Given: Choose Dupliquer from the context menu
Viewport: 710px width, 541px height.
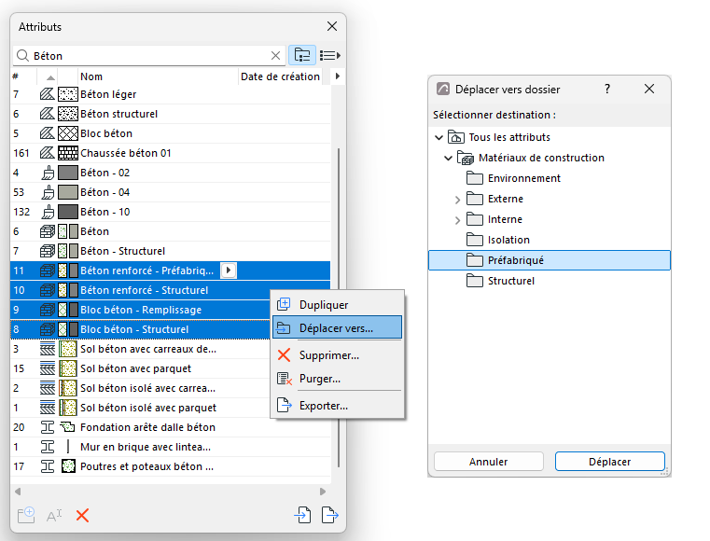Looking at the screenshot, I should tap(338, 305).
